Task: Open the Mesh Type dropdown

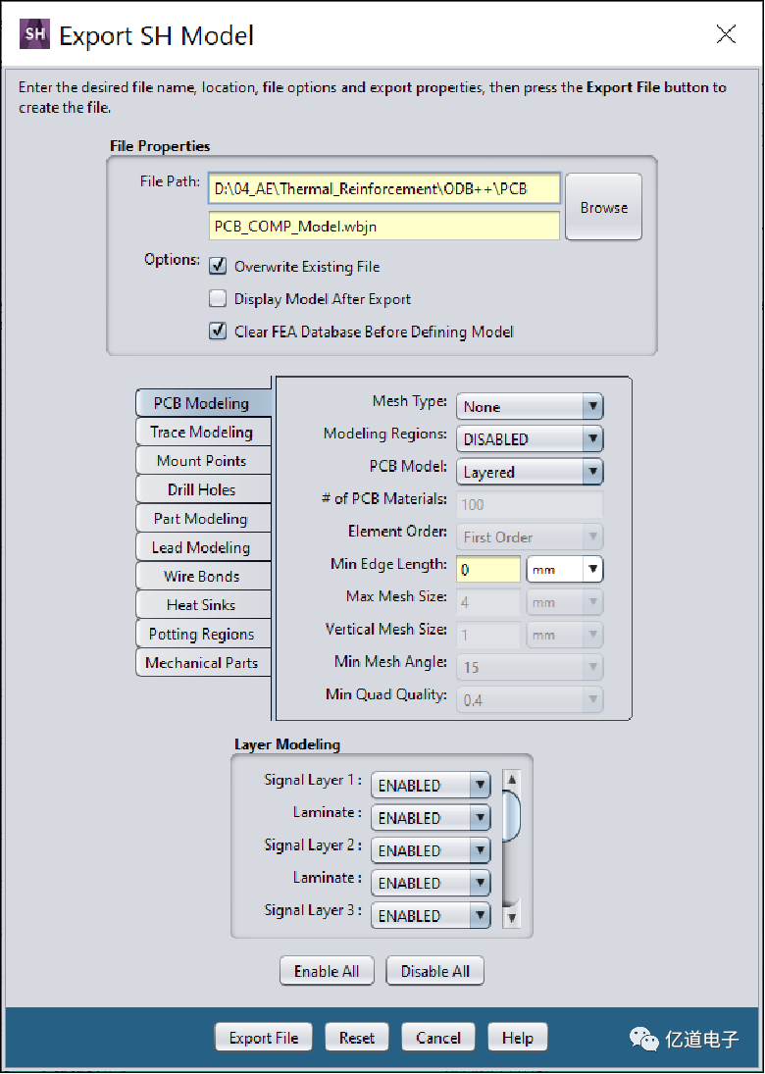Action: 530,407
